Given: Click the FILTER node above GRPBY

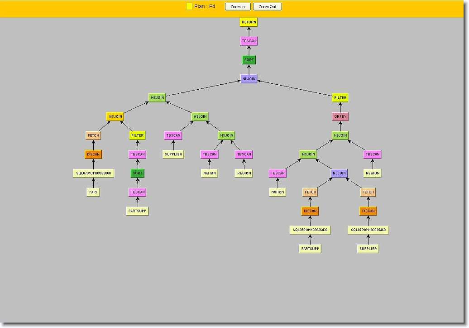Looking at the screenshot, I should [x=340, y=97].
